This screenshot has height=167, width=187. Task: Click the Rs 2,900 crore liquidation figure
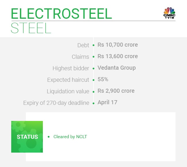[x=116, y=91]
